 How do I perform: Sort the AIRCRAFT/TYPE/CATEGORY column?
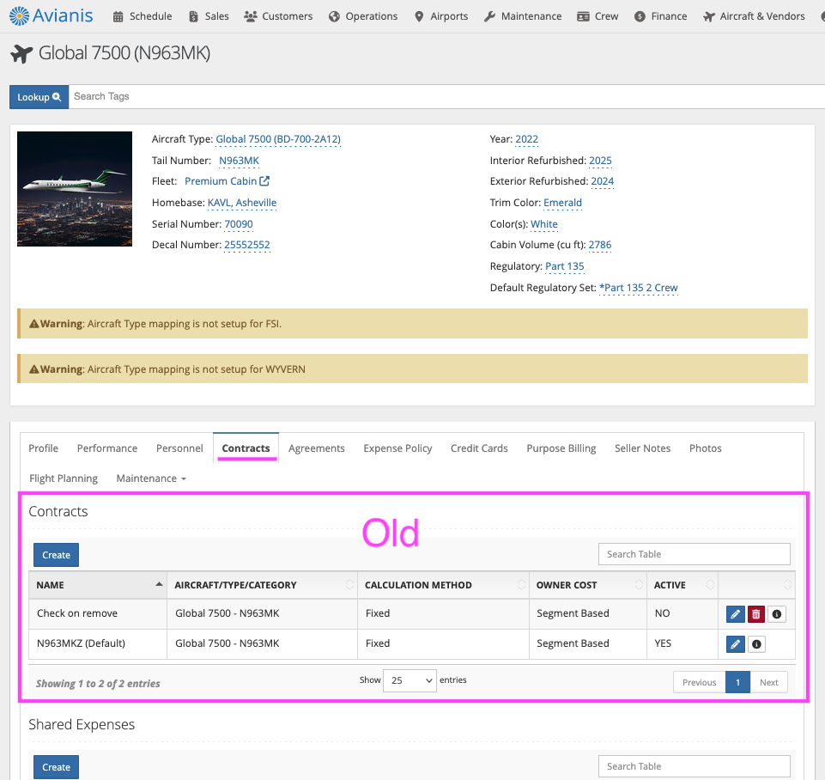(x=350, y=585)
